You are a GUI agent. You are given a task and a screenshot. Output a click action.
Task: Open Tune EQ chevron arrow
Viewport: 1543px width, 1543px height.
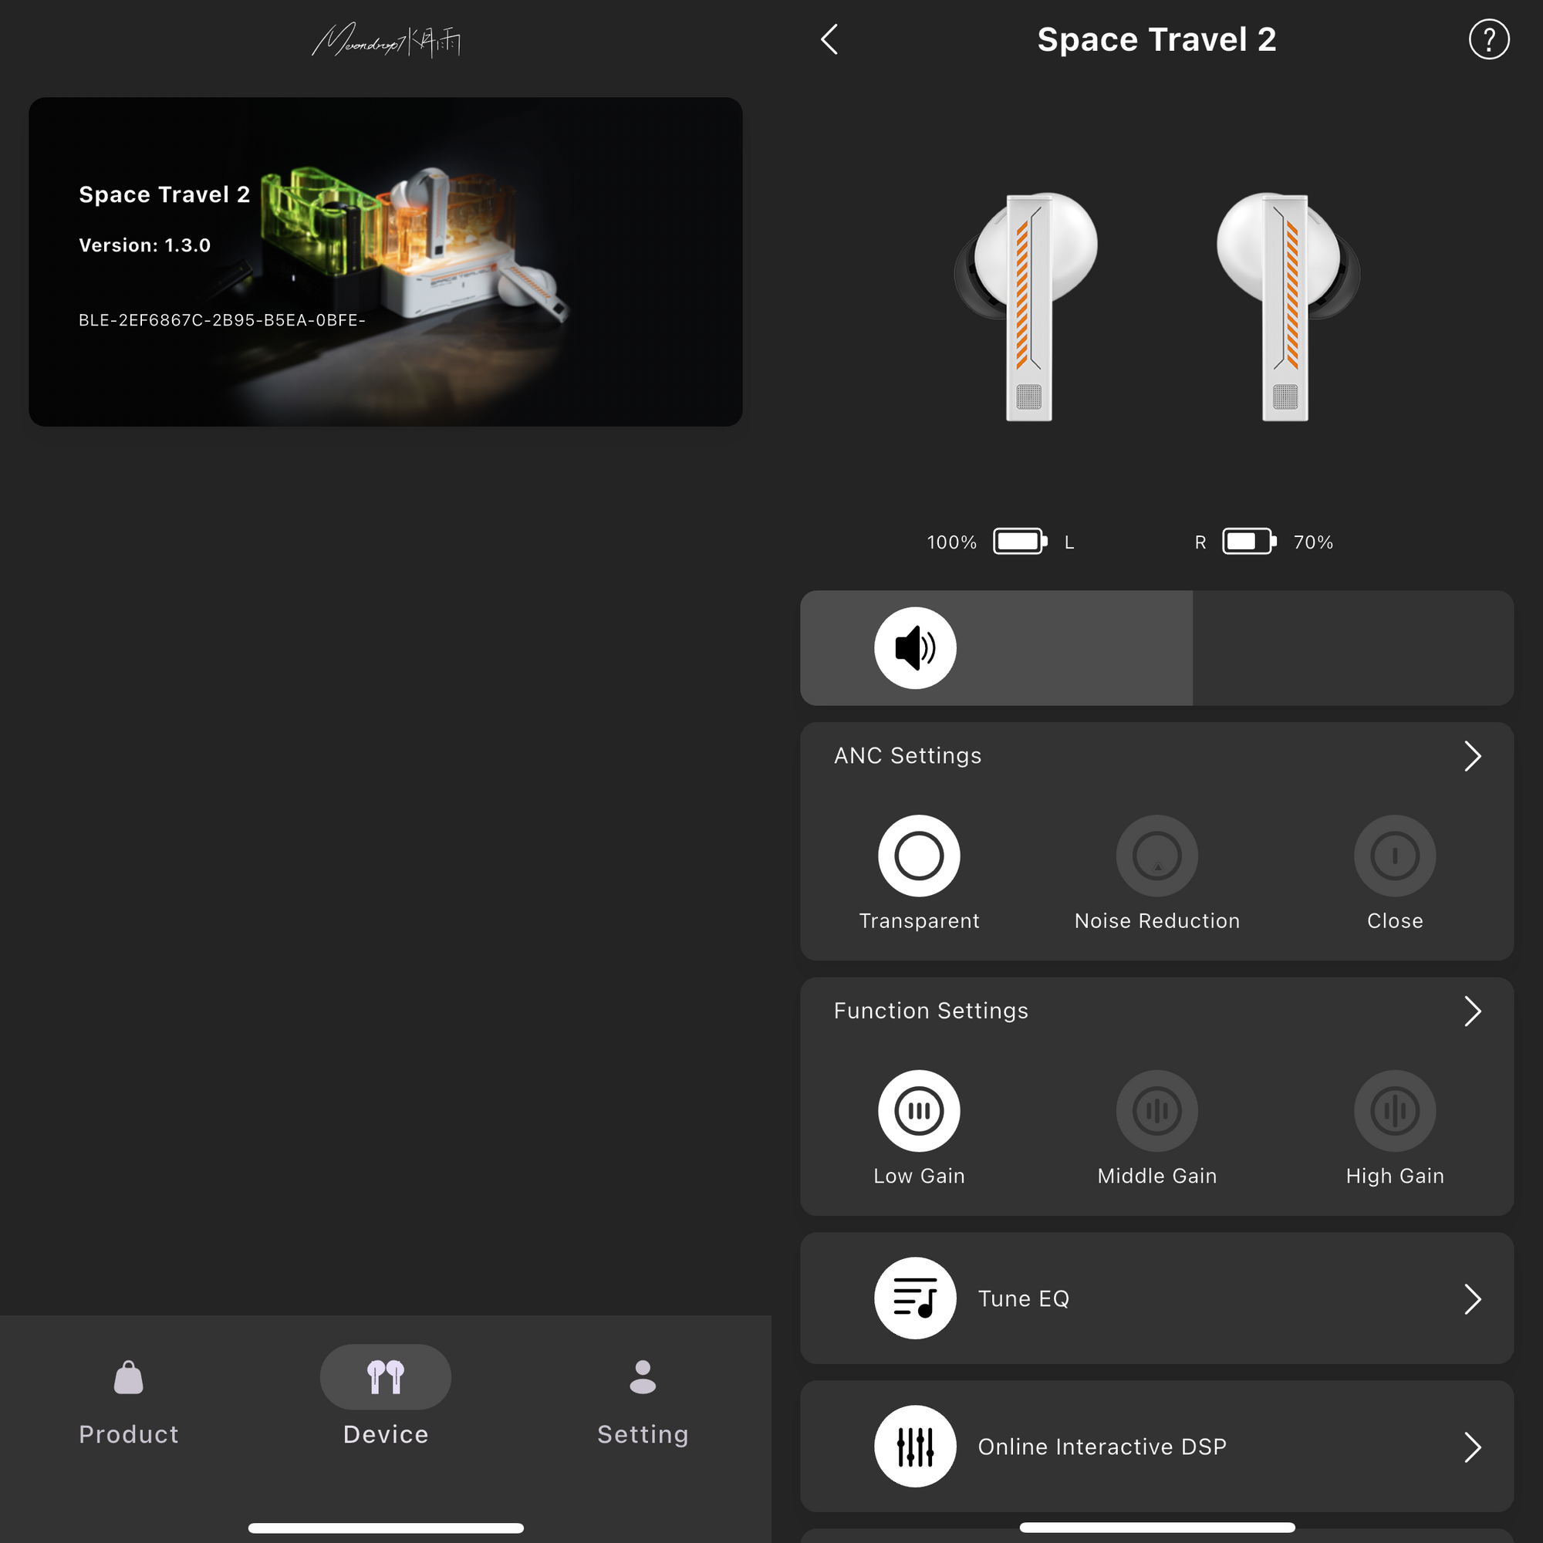1472,1298
